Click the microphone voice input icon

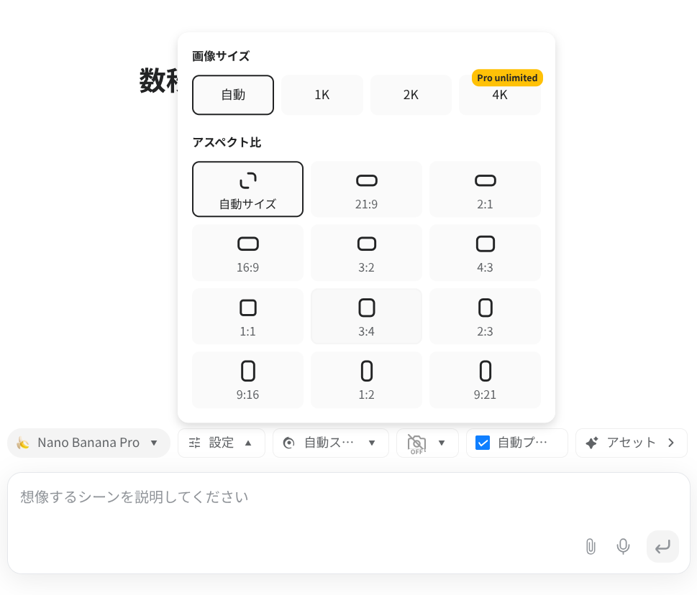623,547
